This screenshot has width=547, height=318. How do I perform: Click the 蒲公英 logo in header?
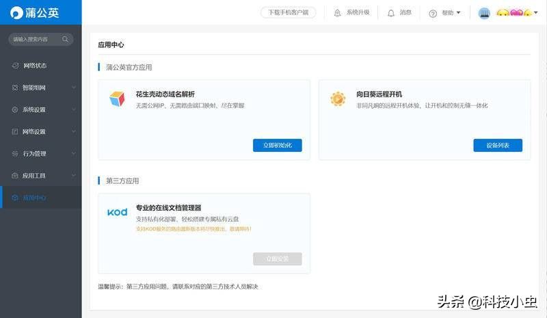[34, 12]
